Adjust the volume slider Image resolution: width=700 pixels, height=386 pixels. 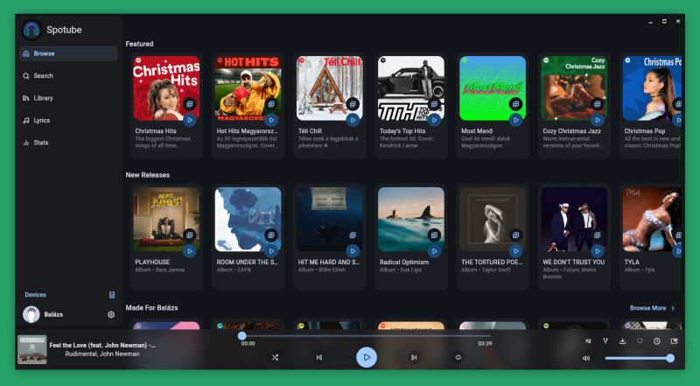[640, 358]
